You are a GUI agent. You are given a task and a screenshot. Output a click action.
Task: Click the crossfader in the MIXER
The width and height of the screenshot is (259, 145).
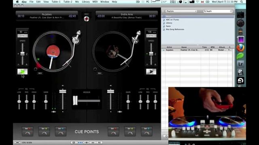(75, 100)
